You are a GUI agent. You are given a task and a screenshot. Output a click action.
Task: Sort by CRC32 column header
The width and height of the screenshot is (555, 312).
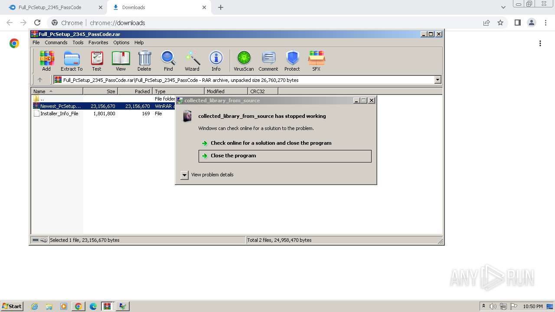click(x=263, y=91)
